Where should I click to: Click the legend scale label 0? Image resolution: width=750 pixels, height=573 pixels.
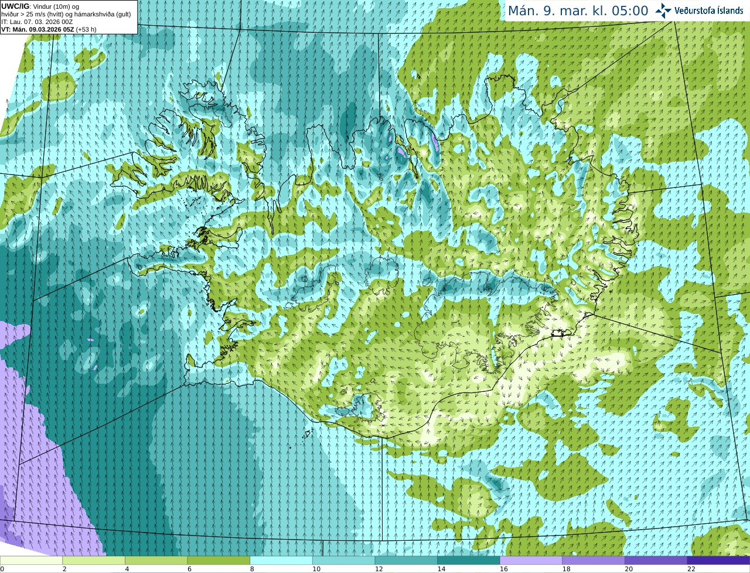(2, 569)
